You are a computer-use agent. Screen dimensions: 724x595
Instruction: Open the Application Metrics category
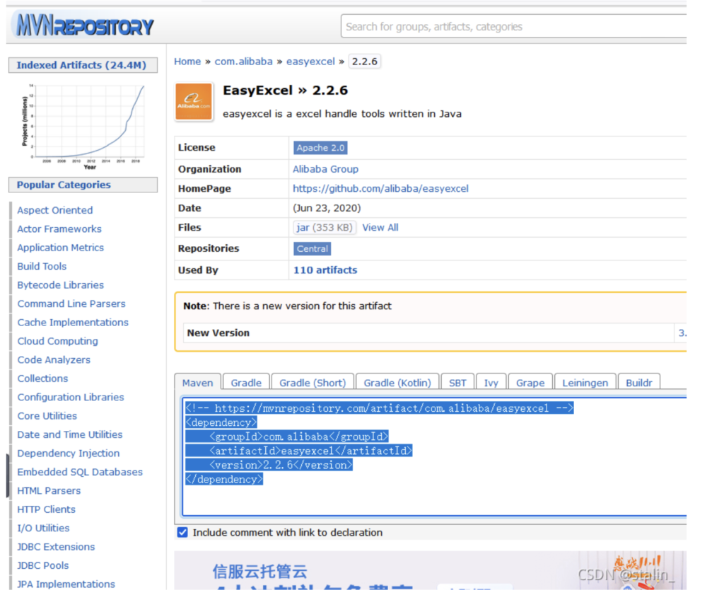[61, 248]
